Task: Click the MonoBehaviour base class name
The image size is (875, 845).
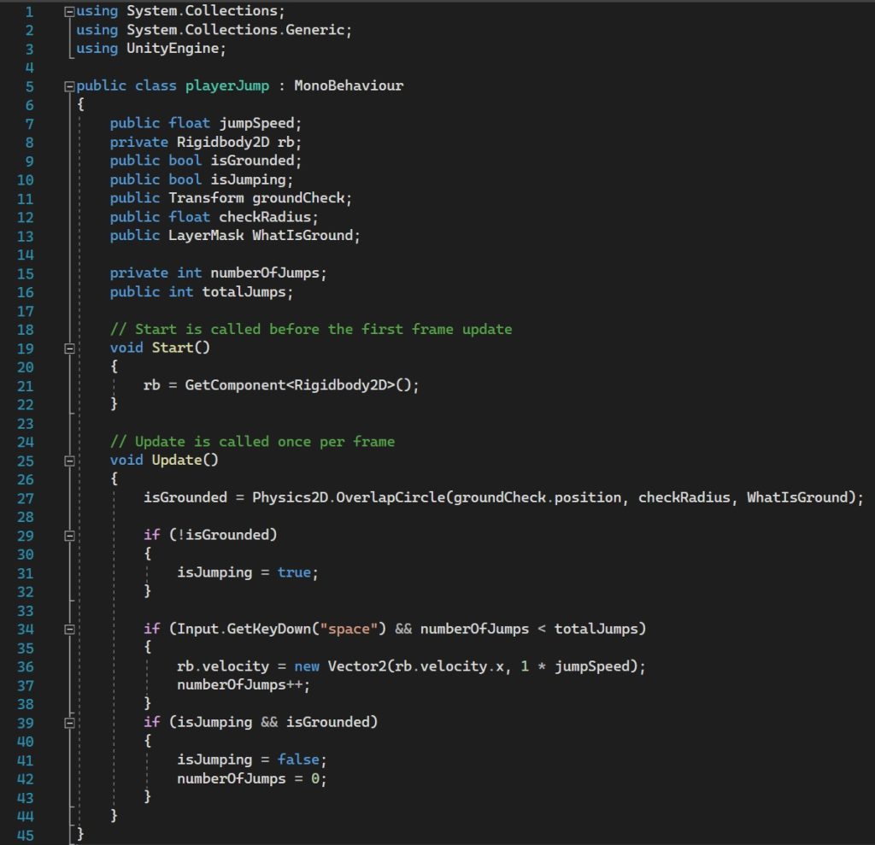Action: 349,85
